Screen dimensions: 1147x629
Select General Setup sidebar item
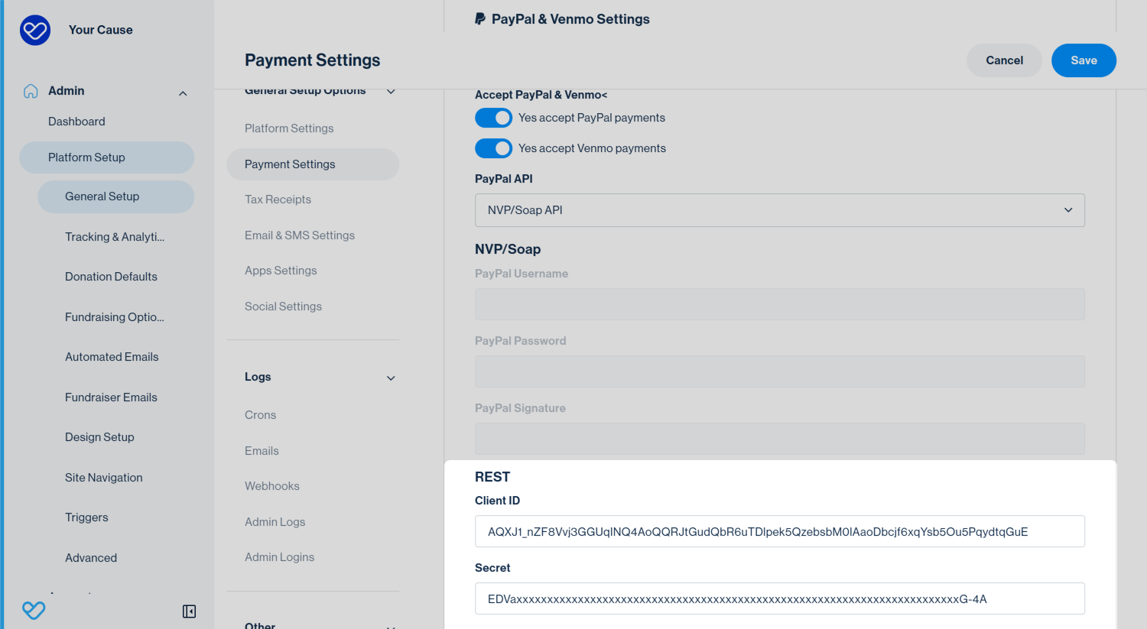115,196
